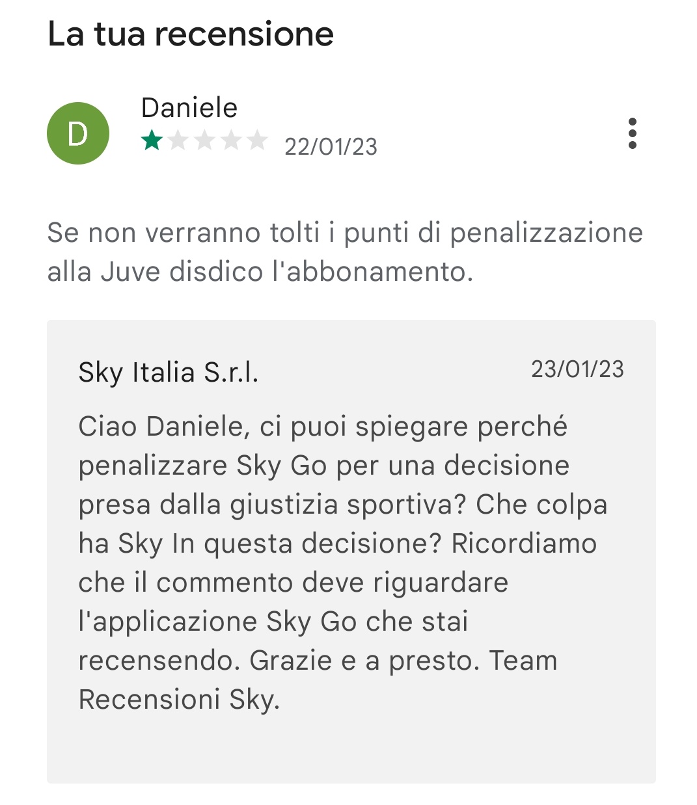Image resolution: width=697 pixels, height=805 pixels.
Task: Tap the reply line 'che il commento deve riguardare'
Action: (293, 583)
